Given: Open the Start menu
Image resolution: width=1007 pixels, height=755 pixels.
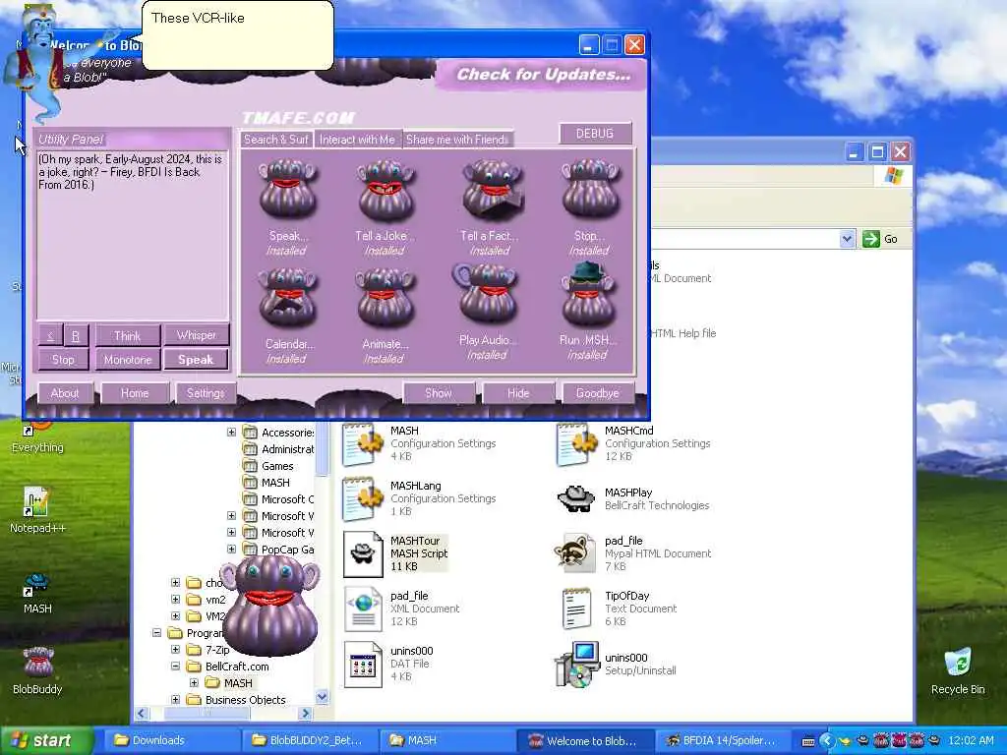Looking at the screenshot, I should 46,740.
